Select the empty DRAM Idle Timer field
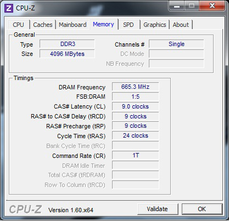The height and width of the screenshot is (221, 229). coord(136,165)
